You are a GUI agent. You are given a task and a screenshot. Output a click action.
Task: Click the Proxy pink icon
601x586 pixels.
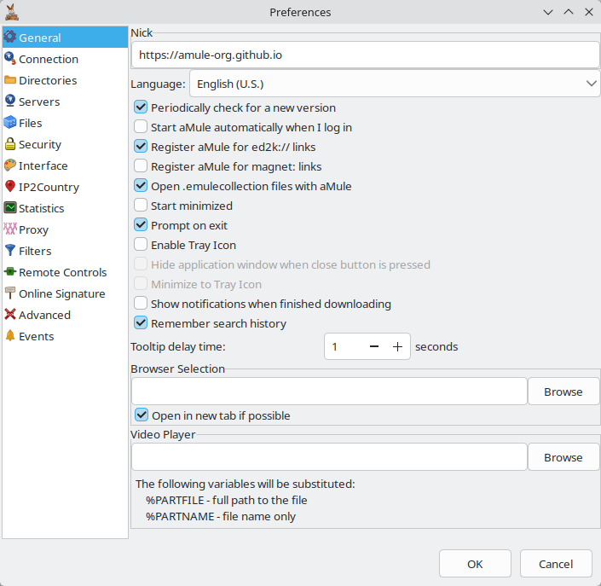pyautogui.click(x=10, y=229)
